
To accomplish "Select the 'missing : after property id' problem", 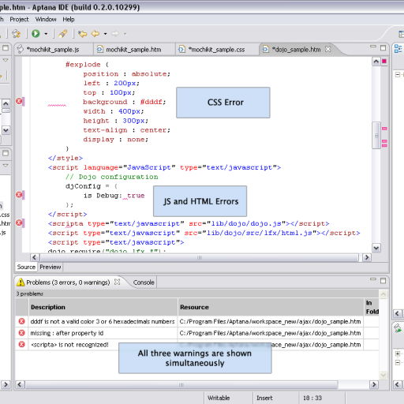I will [x=67, y=333].
